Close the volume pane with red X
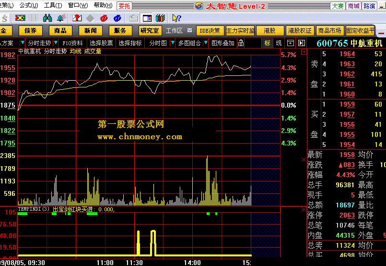The height and width of the screenshot is (266, 386). coord(304,160)
